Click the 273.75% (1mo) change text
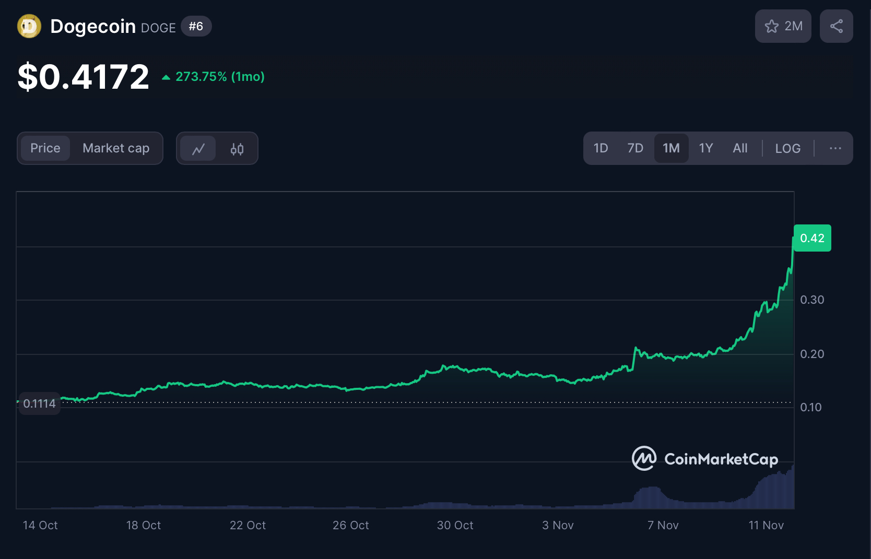This screenshot has height=559, width=871. 220,77
